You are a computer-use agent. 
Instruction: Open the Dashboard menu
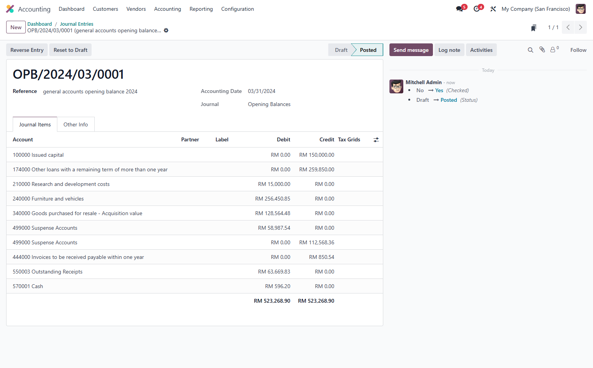pyautogui.click(x=72, y=9)
